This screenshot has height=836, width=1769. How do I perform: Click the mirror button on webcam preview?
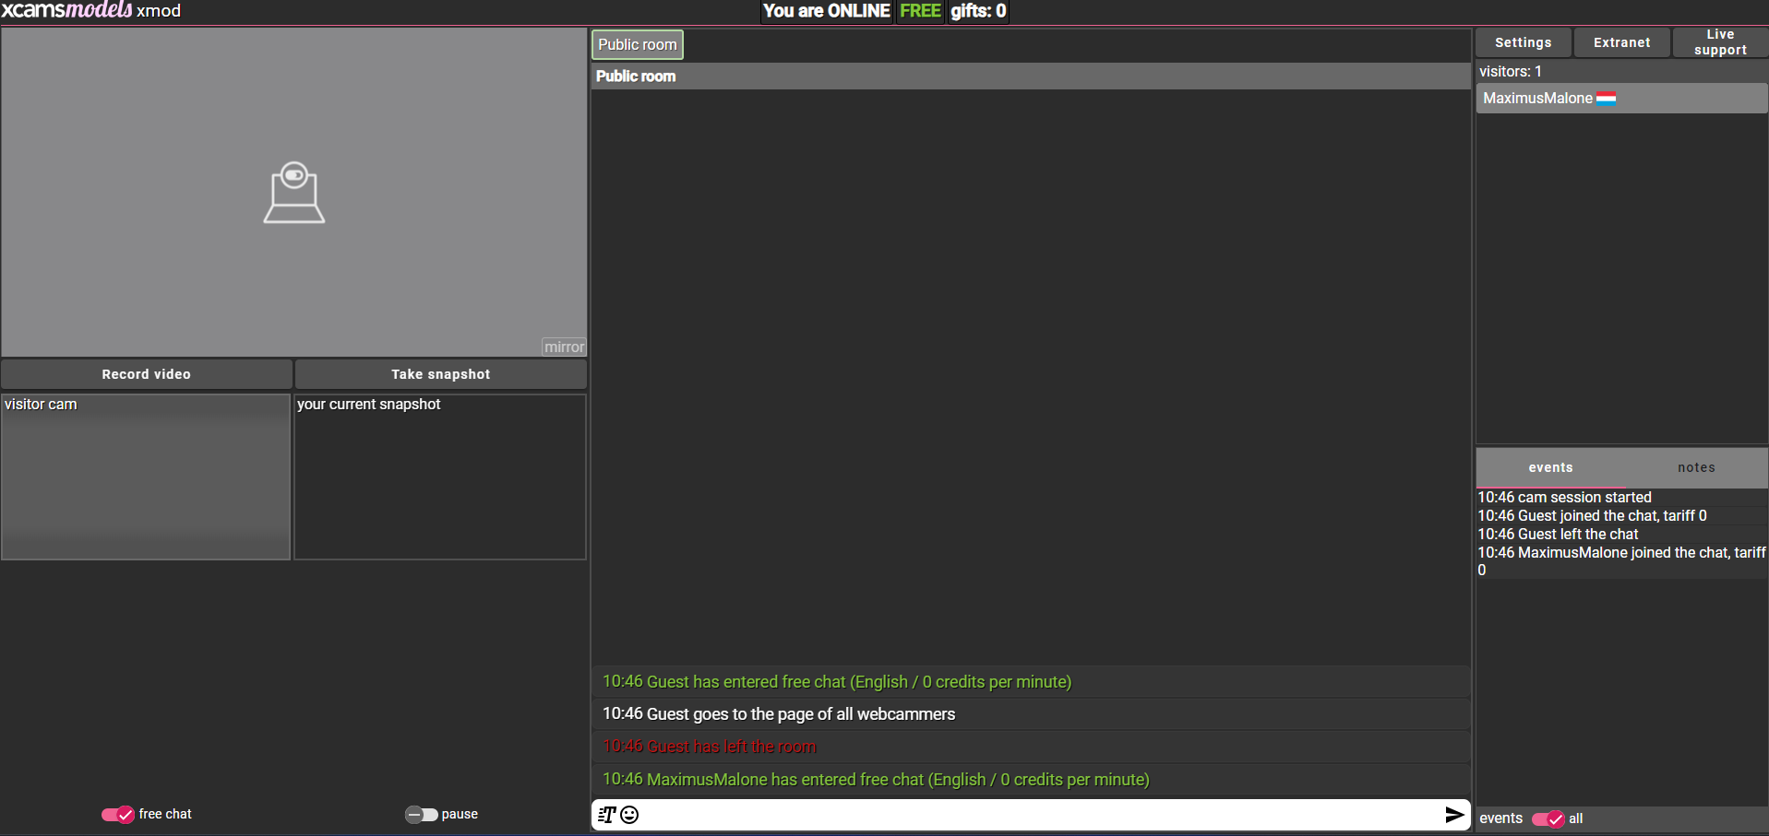[564, 347]
